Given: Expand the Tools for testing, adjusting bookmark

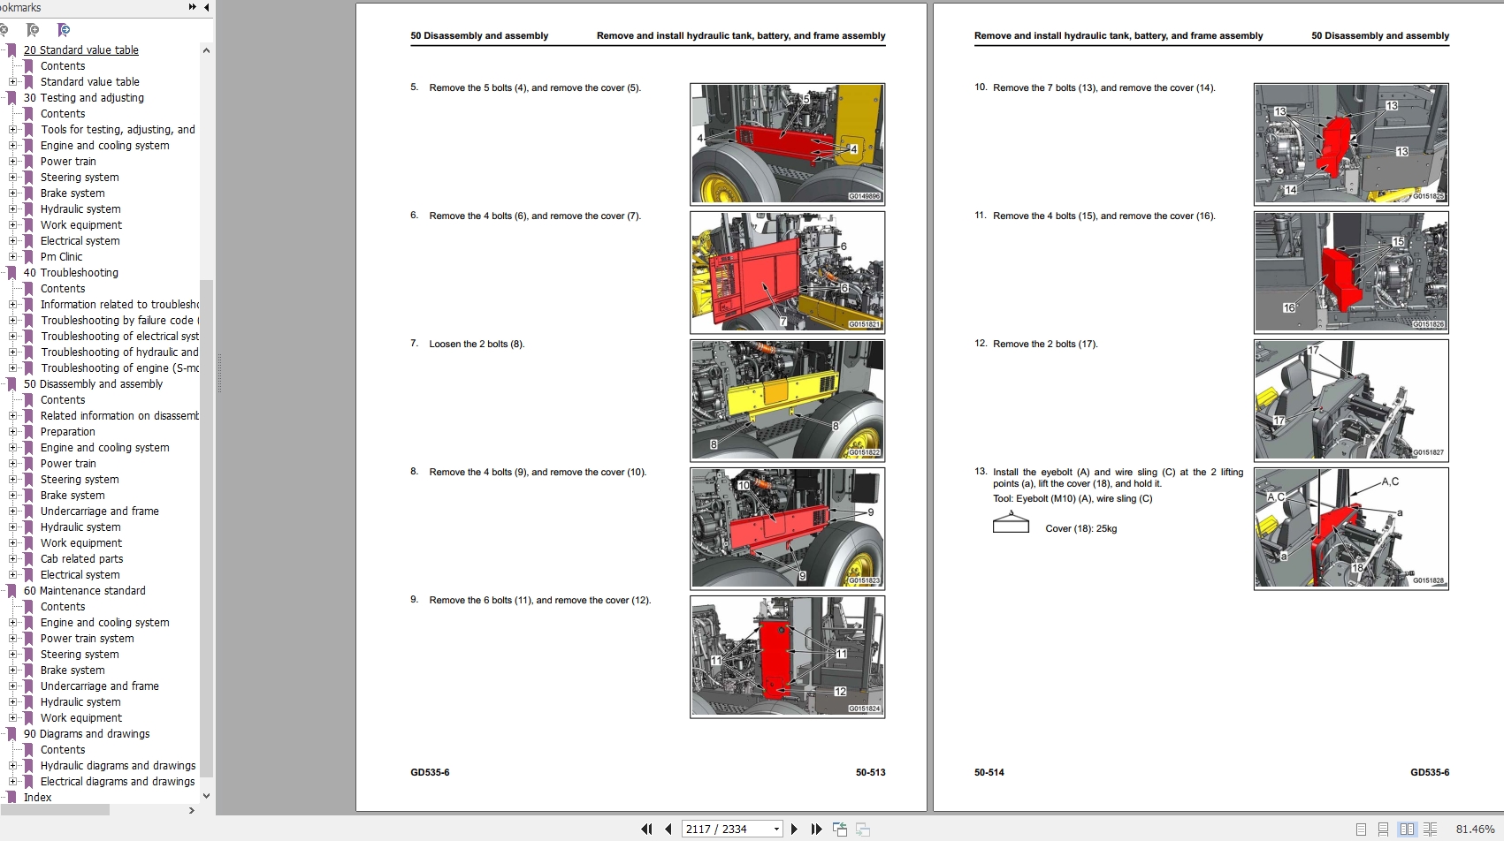Looking at the screenshot, I should [12, 130].
